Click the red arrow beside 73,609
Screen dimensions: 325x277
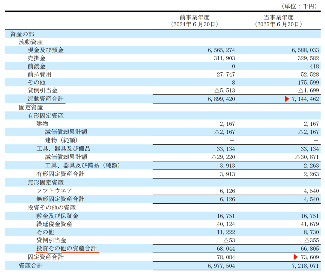click(x=296, y=257)
